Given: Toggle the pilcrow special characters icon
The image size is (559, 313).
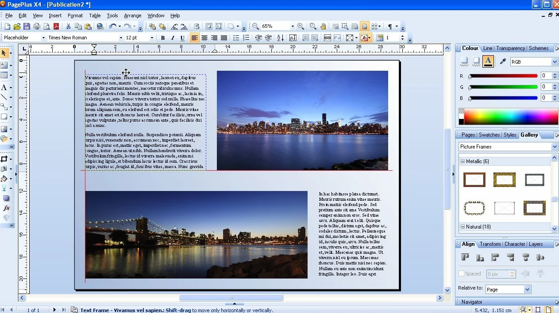Looking at the screenshot, I should tap(390, 27).
